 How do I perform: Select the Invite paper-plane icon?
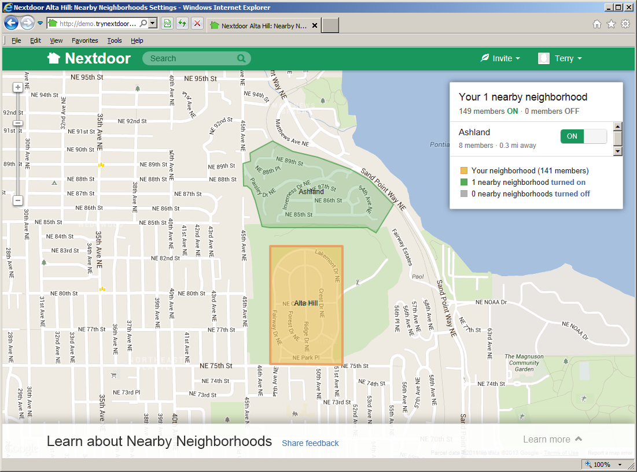point(485,58)
